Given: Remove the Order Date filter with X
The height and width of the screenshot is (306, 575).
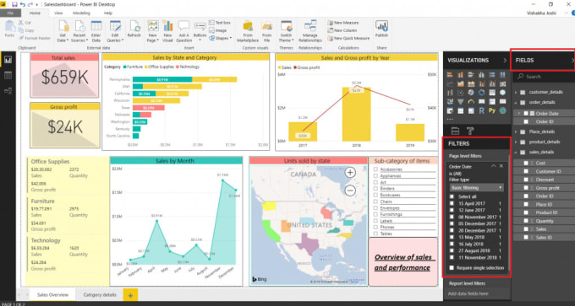Looking at the screenshot, I should (x=501, y=166).
